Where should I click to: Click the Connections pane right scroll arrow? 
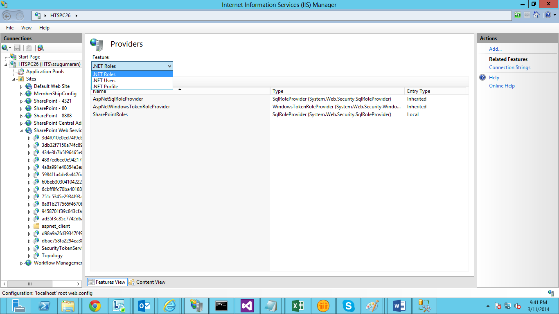79,284
